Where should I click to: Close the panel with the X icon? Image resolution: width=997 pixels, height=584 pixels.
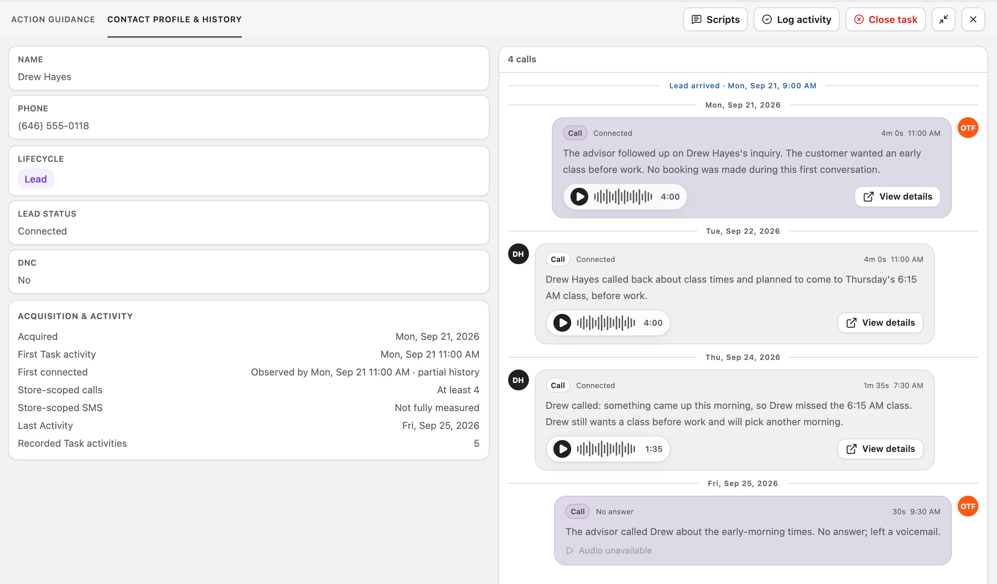973,19
